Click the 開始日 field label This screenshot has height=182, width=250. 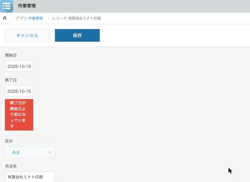point(11,55)
